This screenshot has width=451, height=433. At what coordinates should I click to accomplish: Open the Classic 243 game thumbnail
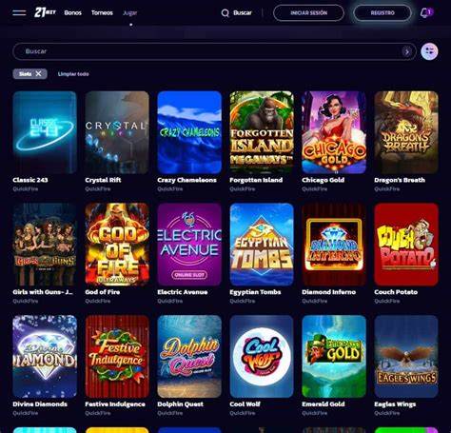(x=45, y=132)
